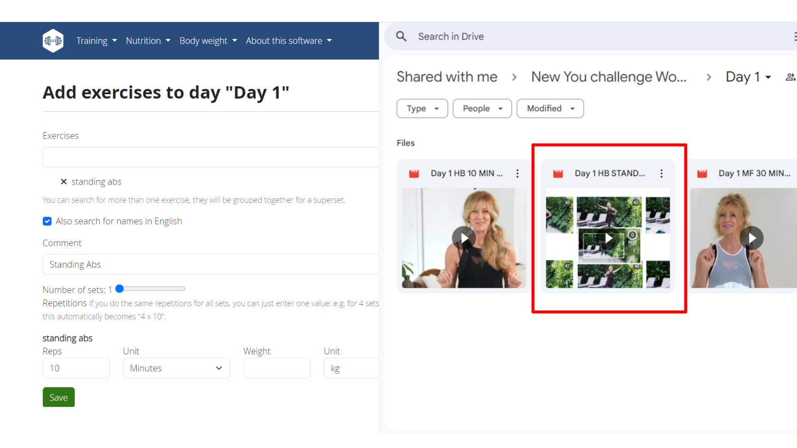Viewport: 797px width, 448px height.
Task: Open the Training menu
Action: pos(96,41)
